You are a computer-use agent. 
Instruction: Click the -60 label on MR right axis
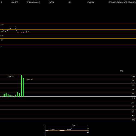133,111
